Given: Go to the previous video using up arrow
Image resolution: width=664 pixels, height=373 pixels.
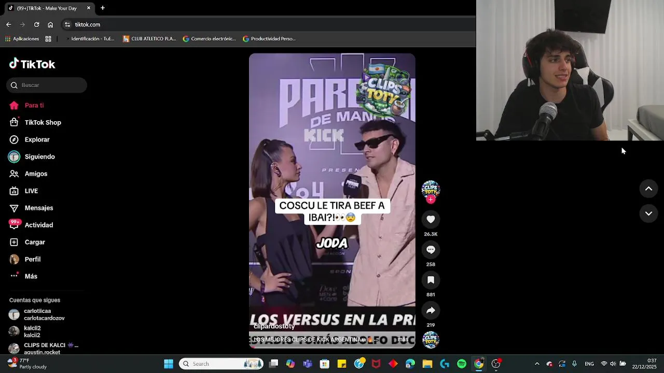Looking at the screenshot, I should (x=648, y=189).
